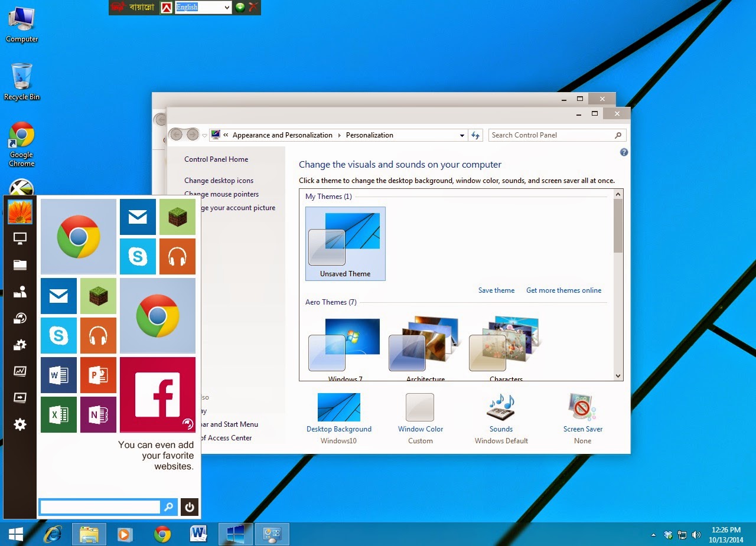Screen dimensions: 756x546
Task: Open the OneNote tile
Action: coord(98,414)
